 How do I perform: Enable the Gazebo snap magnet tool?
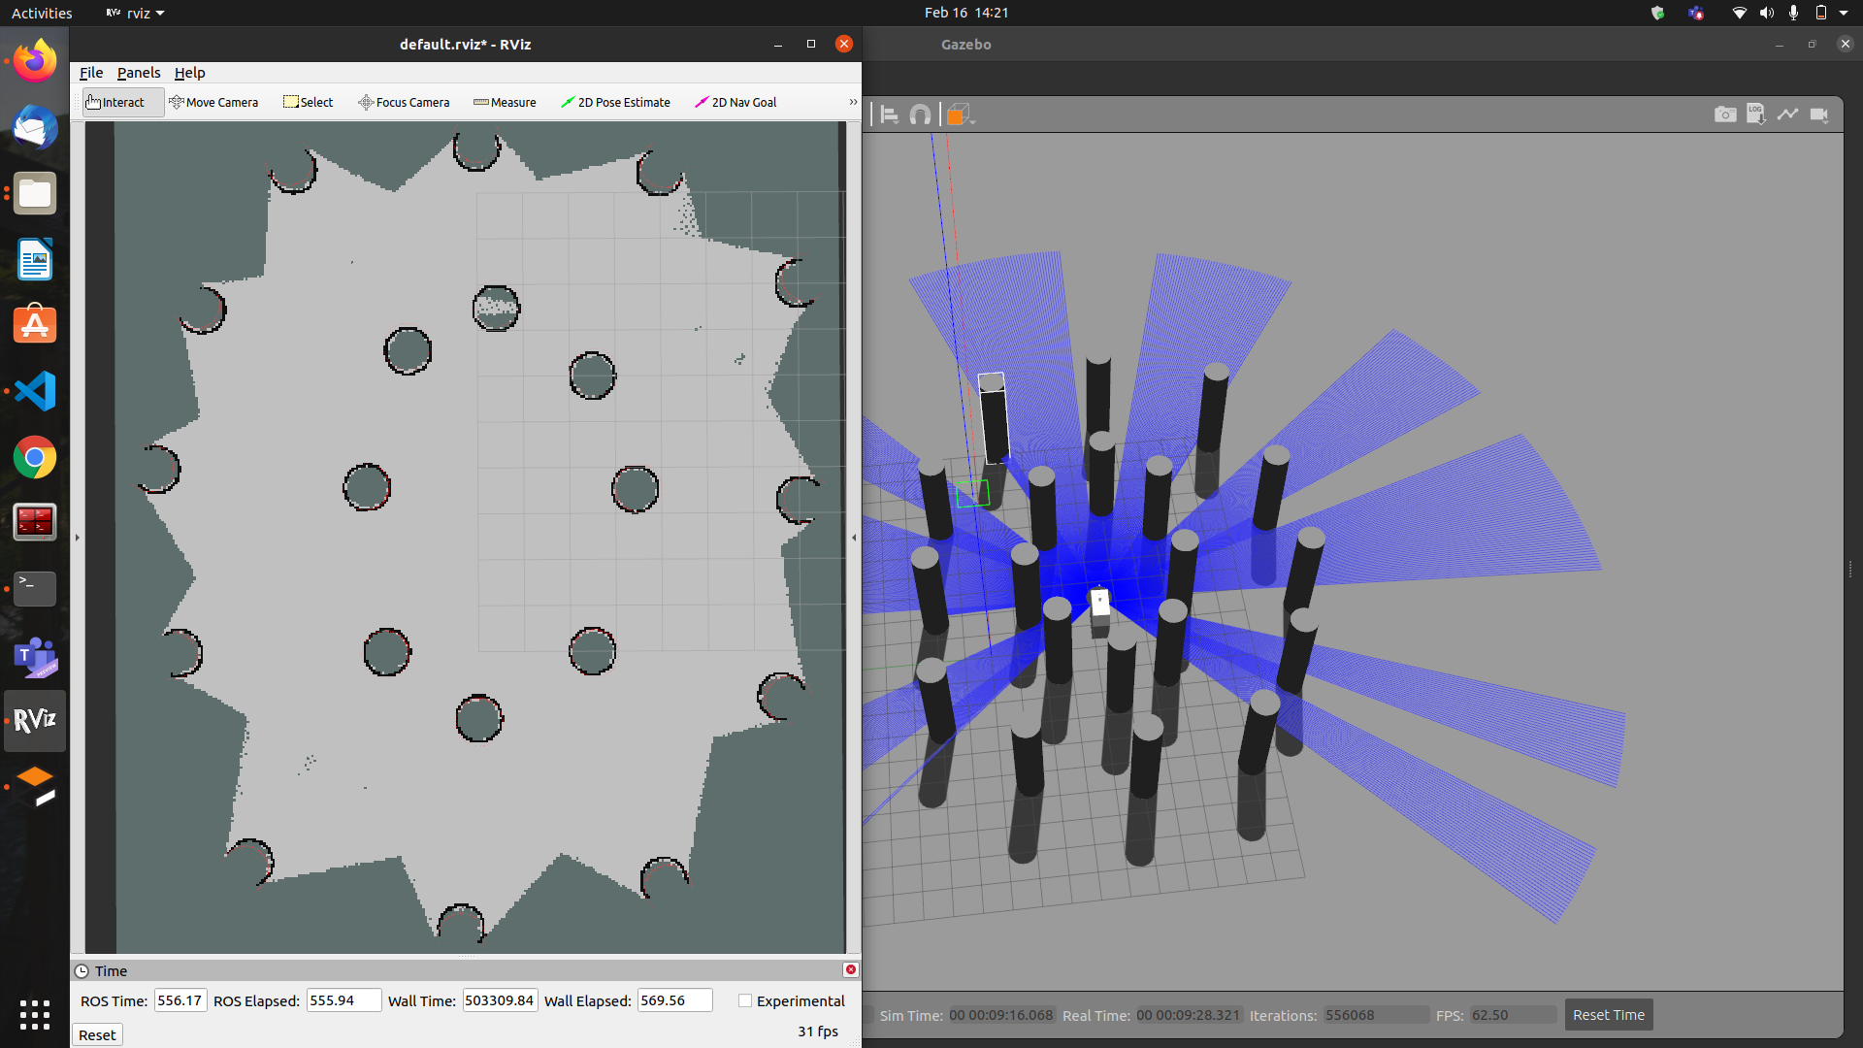point(920,115)
